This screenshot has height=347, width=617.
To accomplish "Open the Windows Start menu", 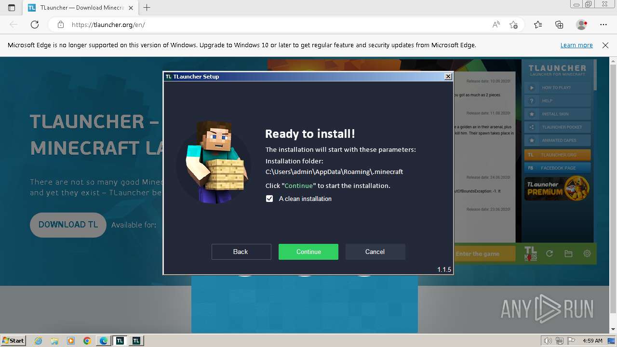I will [13, 340].
